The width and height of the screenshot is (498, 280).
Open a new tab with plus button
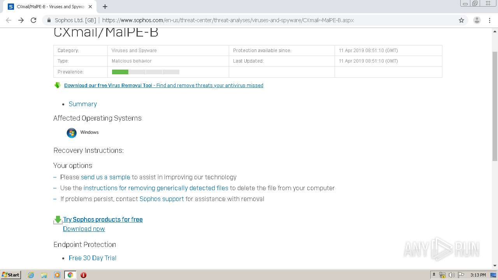(x=105, y=7)
